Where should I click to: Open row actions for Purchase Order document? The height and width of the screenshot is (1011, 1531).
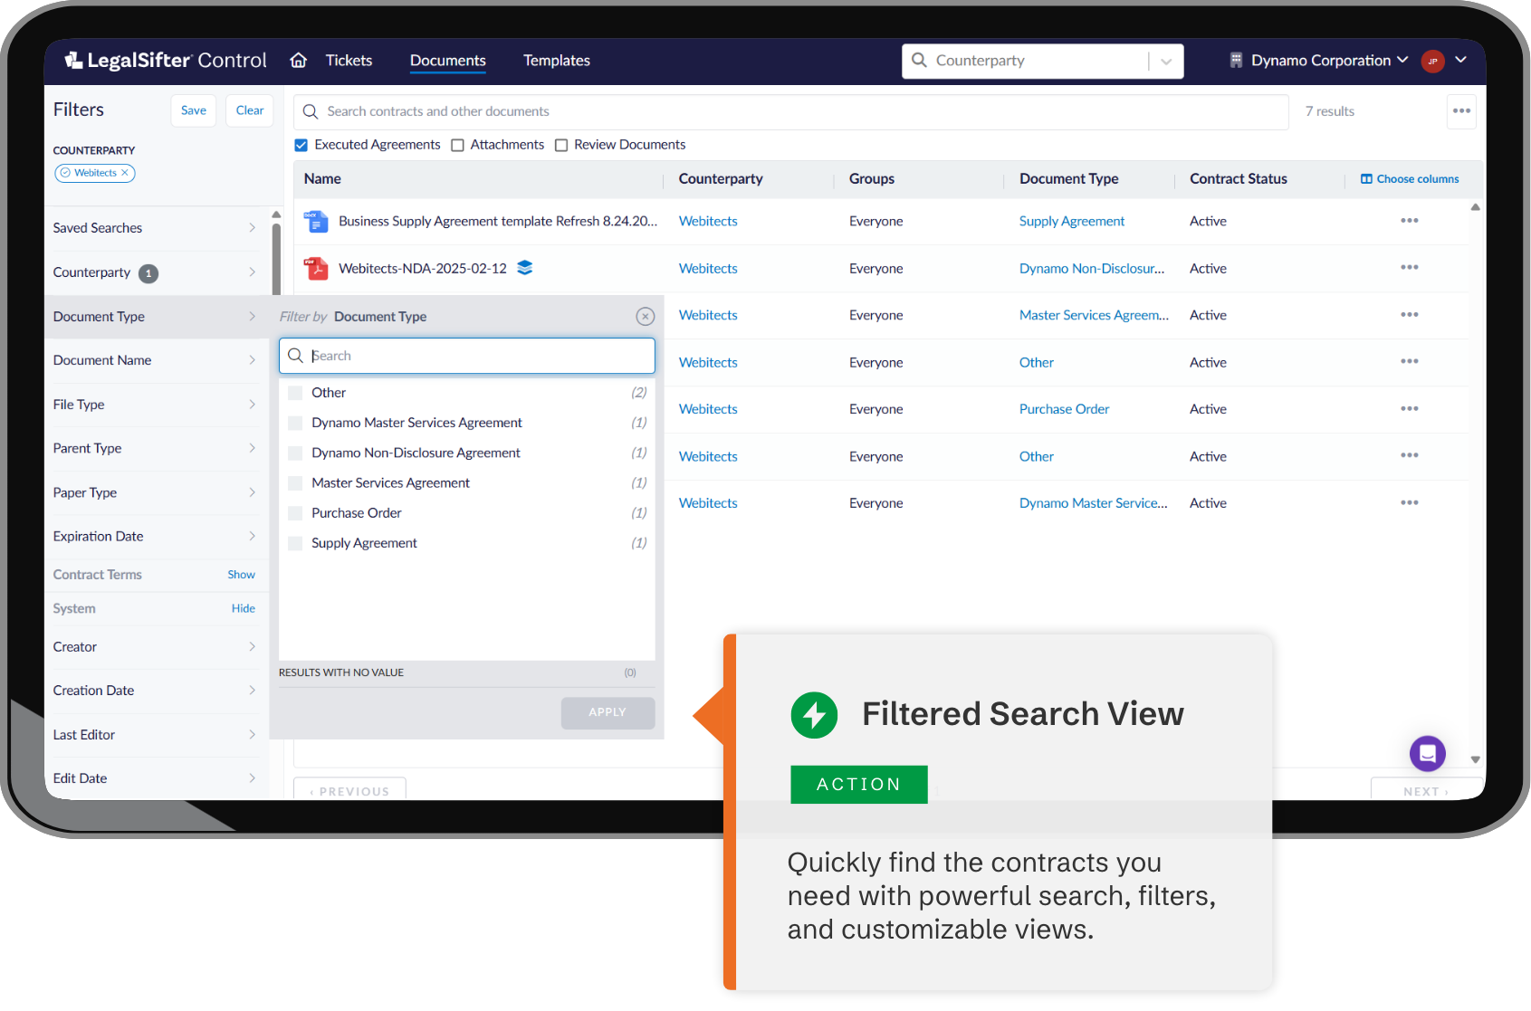[x=1409, y=409]
